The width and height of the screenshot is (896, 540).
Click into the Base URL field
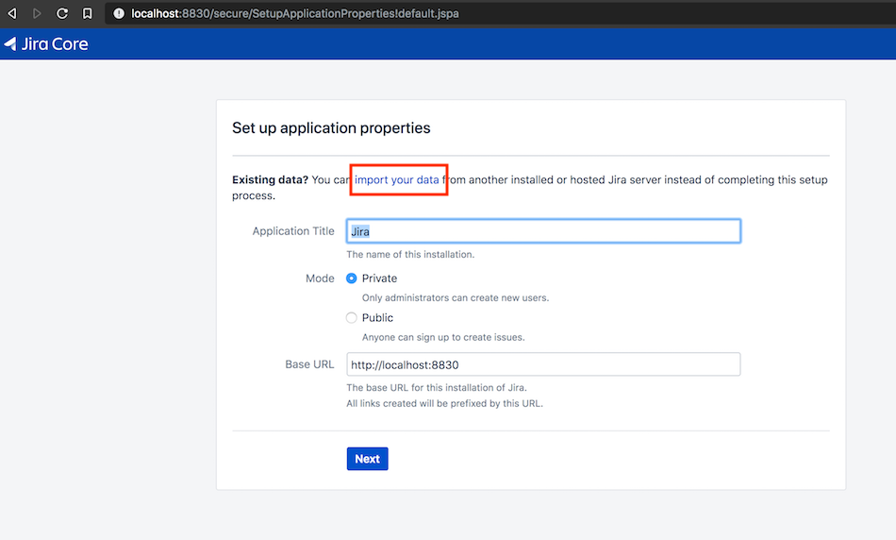coord(543,364)
